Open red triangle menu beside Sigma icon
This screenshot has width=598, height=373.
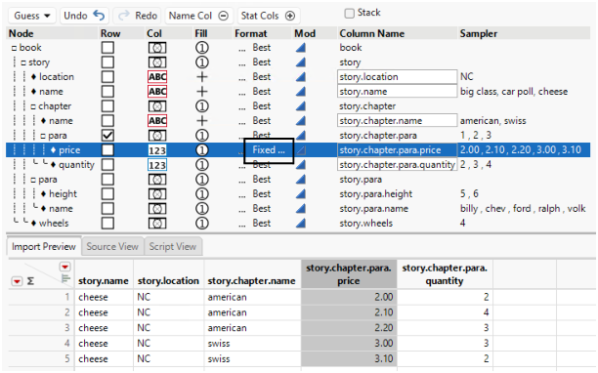click(17, 281)
